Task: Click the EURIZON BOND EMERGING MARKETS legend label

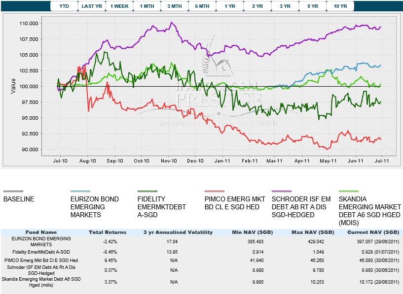Action: pos(95,207)
